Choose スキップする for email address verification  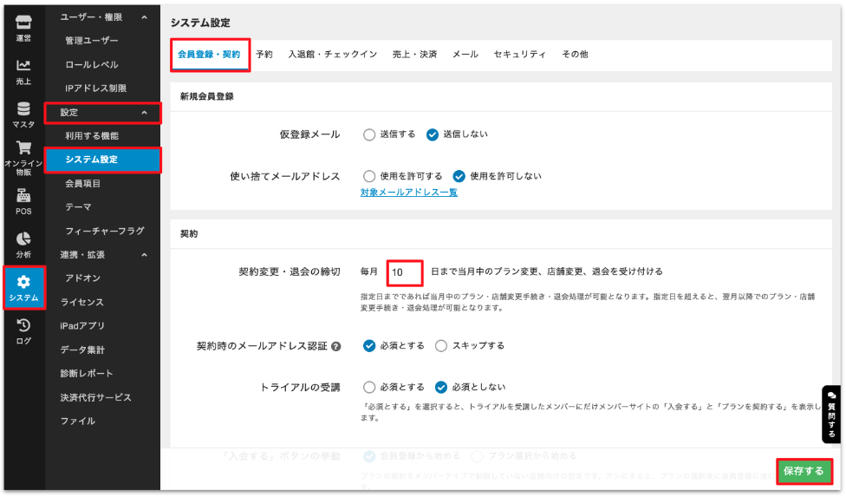(x=441, y=345)
